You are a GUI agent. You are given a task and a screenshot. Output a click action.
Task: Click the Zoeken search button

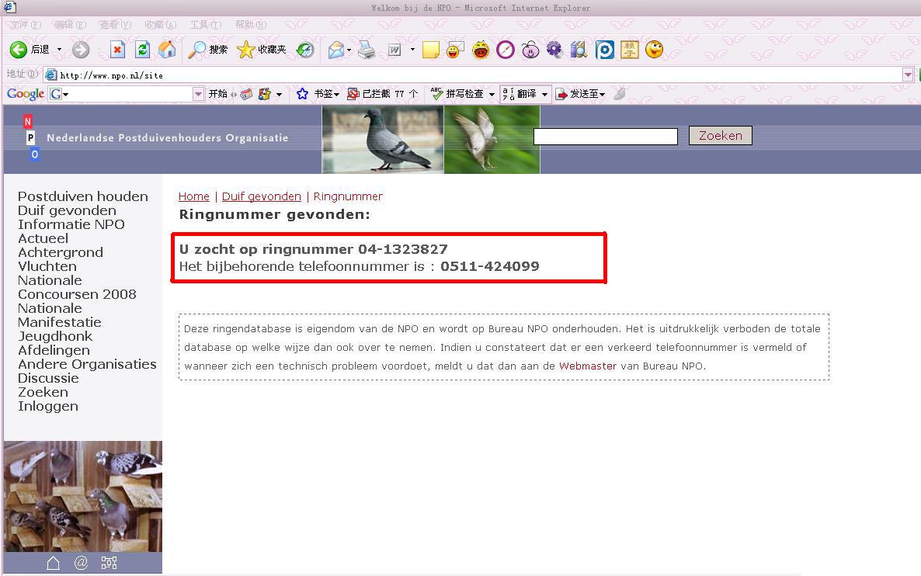(721, 136)
